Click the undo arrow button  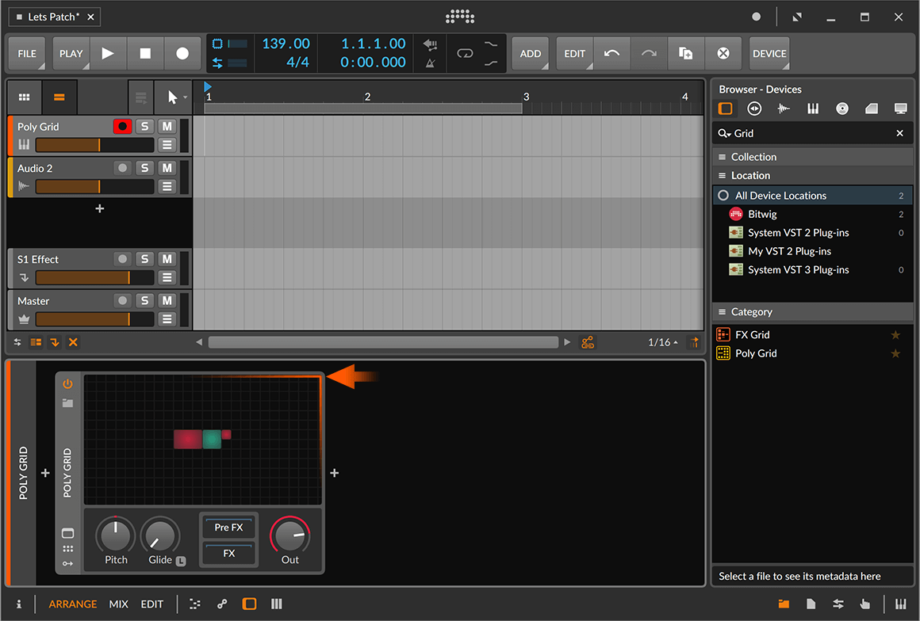point(611,54)
